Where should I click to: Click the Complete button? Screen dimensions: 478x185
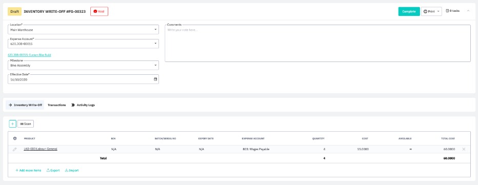coord(409,12)
